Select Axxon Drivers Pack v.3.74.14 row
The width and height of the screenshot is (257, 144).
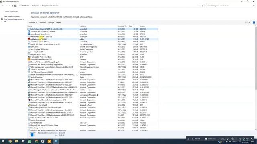click(x=93, y=34)
